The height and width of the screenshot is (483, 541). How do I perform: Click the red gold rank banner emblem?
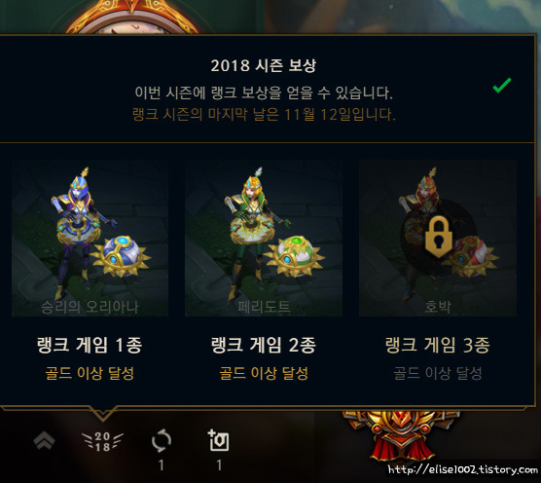pos(402,436)
